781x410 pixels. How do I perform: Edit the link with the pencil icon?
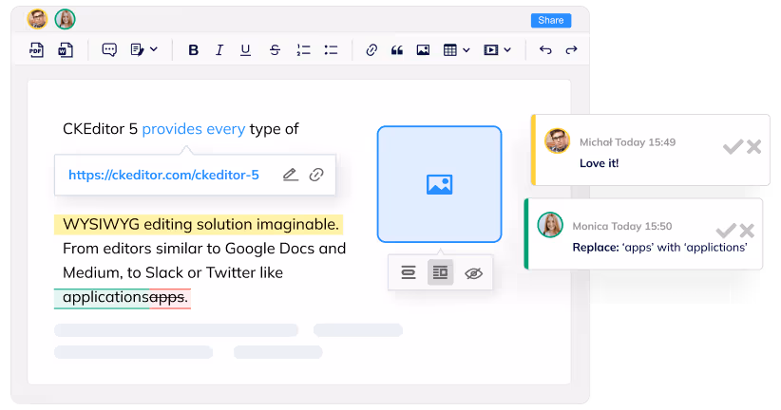(290, 175)
